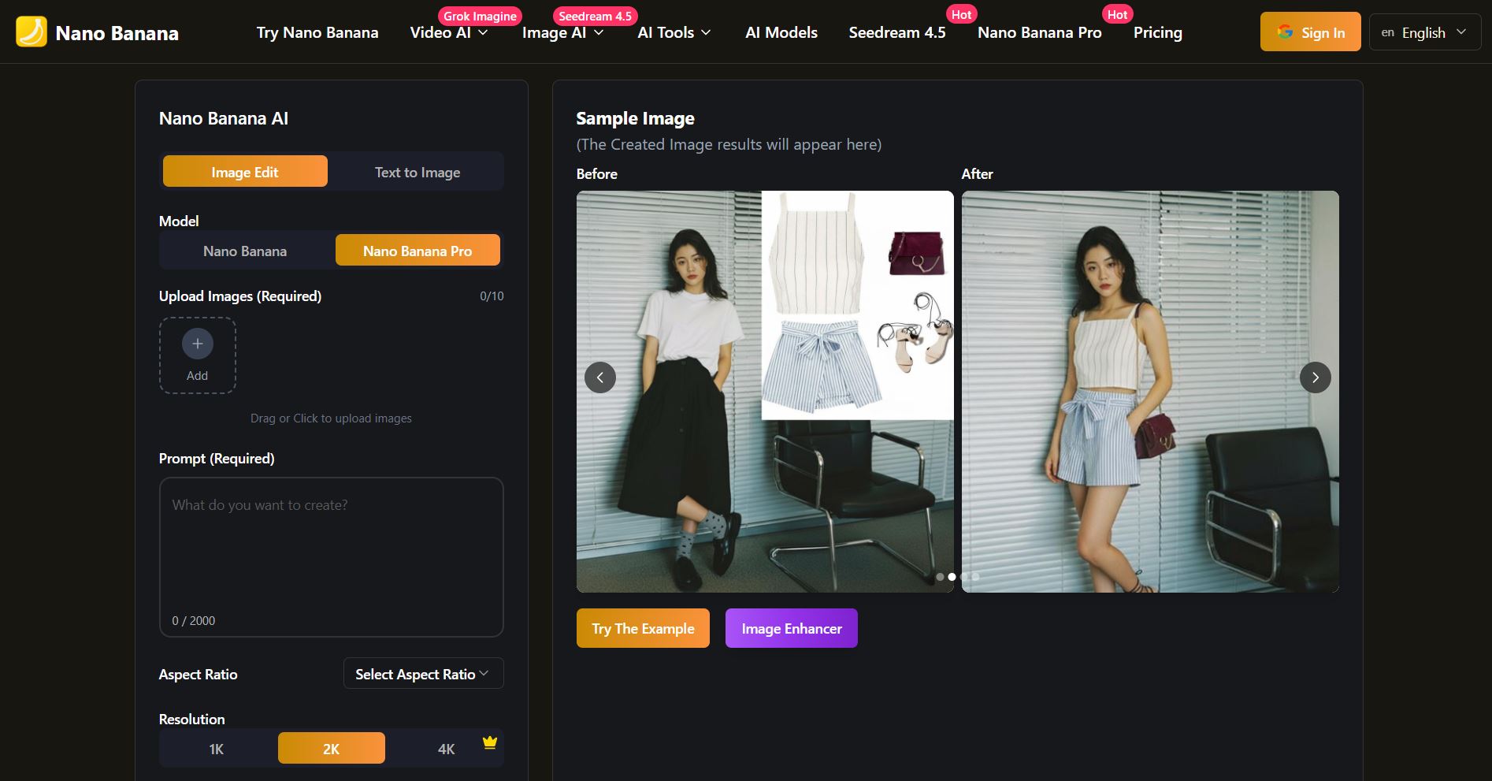
Task: Open the Select Aspect Ratio dropdown
Action: click(x=423, y=674)
